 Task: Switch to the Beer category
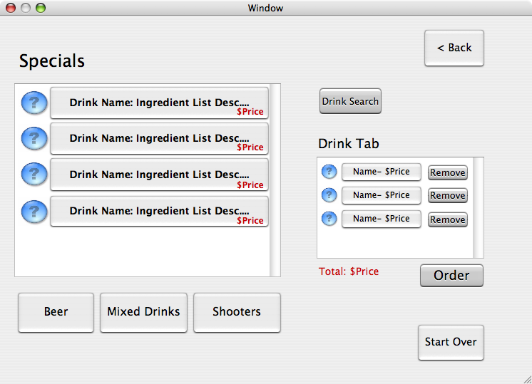56,312
